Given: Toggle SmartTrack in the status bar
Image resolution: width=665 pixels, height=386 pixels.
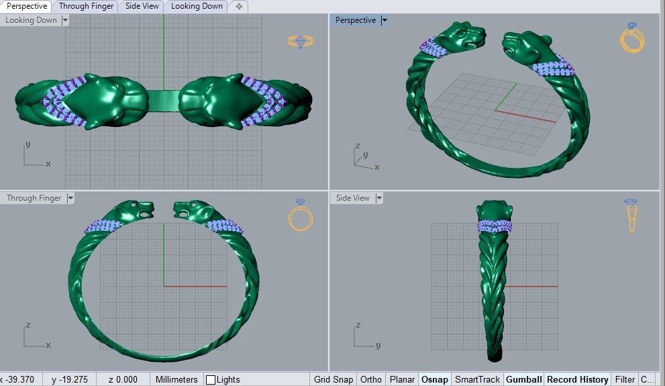Looking at the screenshot, I should coord(477,379).
